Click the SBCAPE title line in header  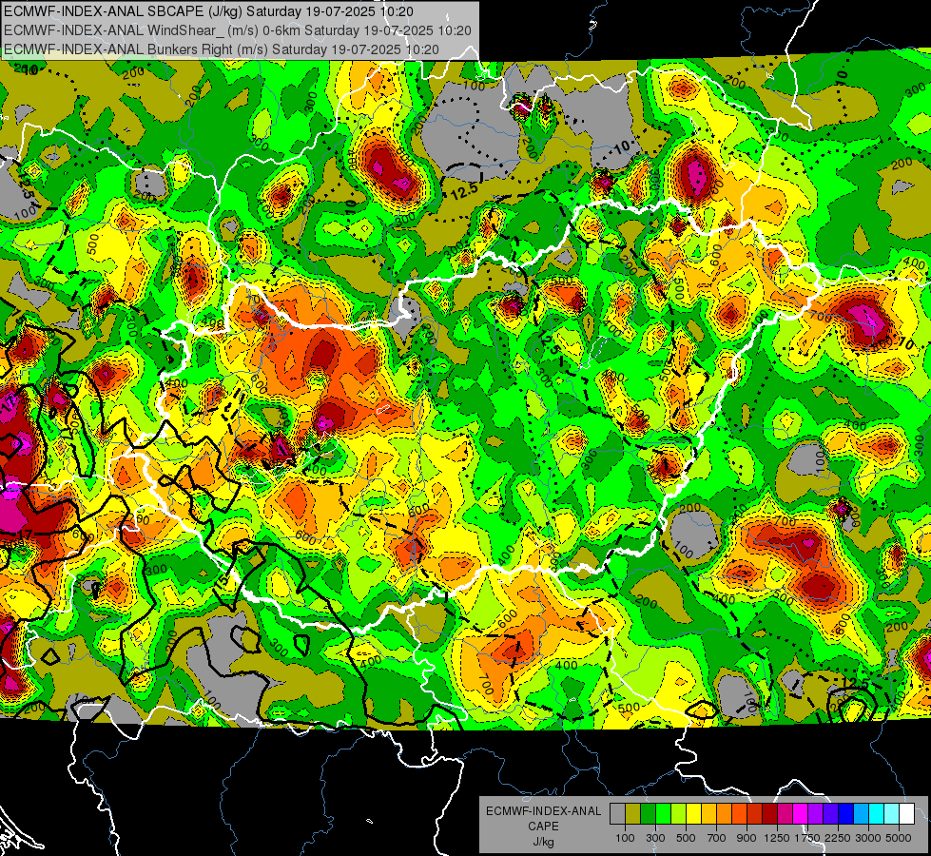click(208, 11)
